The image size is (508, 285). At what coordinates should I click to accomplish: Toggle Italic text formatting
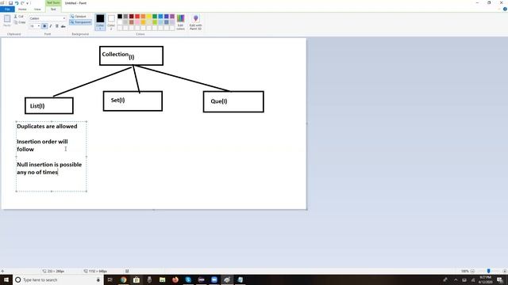click(51, 26)
